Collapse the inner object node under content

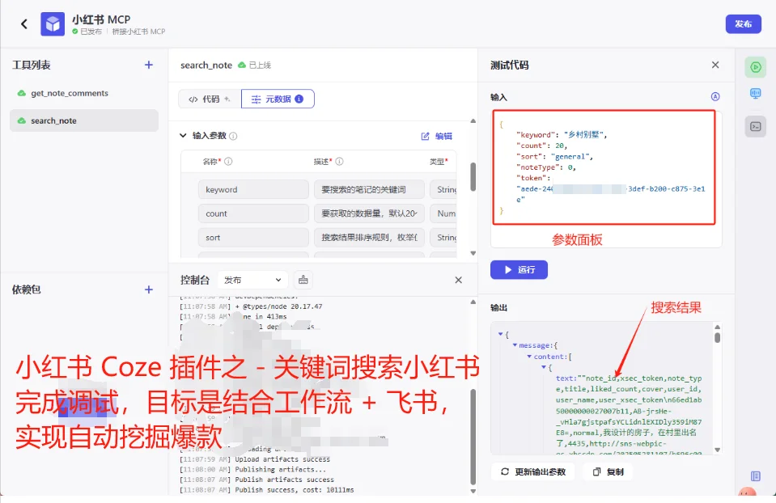point(544,367)
